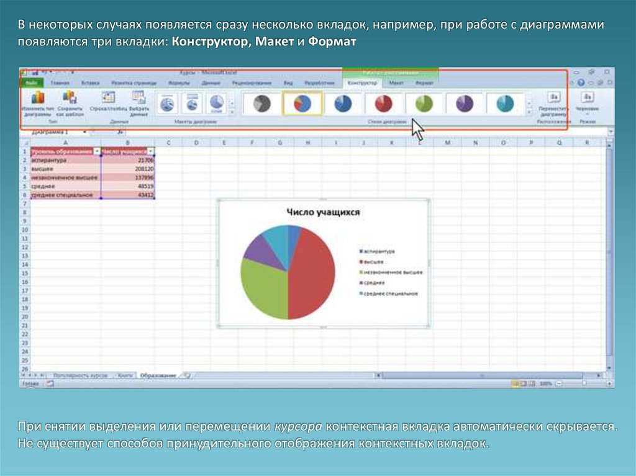Select the Макет chart tab
Viewport: 636px width, 476px height.
(396, 83)
